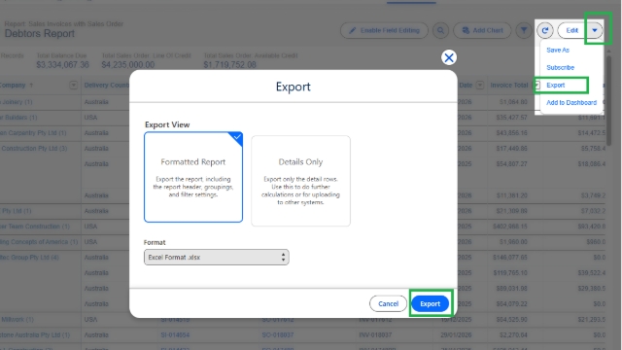Select Add to Dashboard menu item

(x=571, y=102)
